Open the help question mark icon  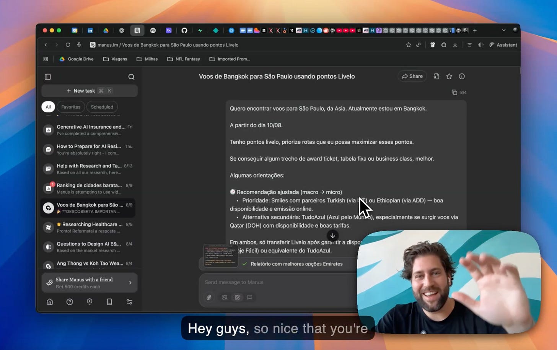[x=70, y=302]
